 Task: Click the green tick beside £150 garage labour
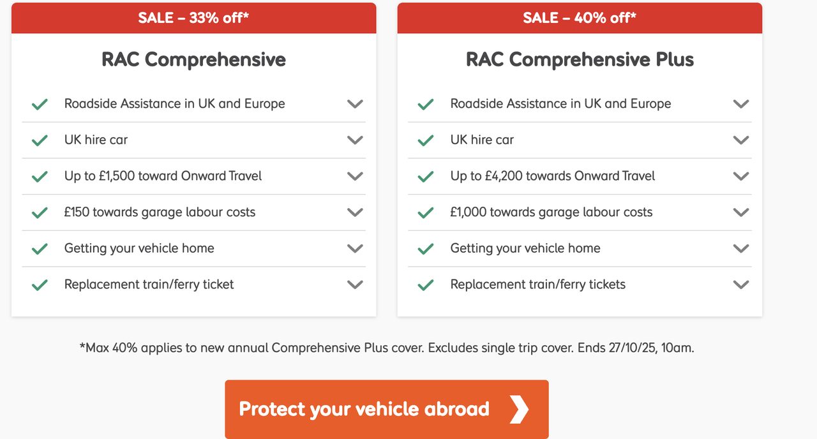40,212
